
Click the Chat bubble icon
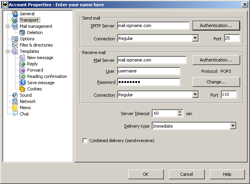click(15, 114)
